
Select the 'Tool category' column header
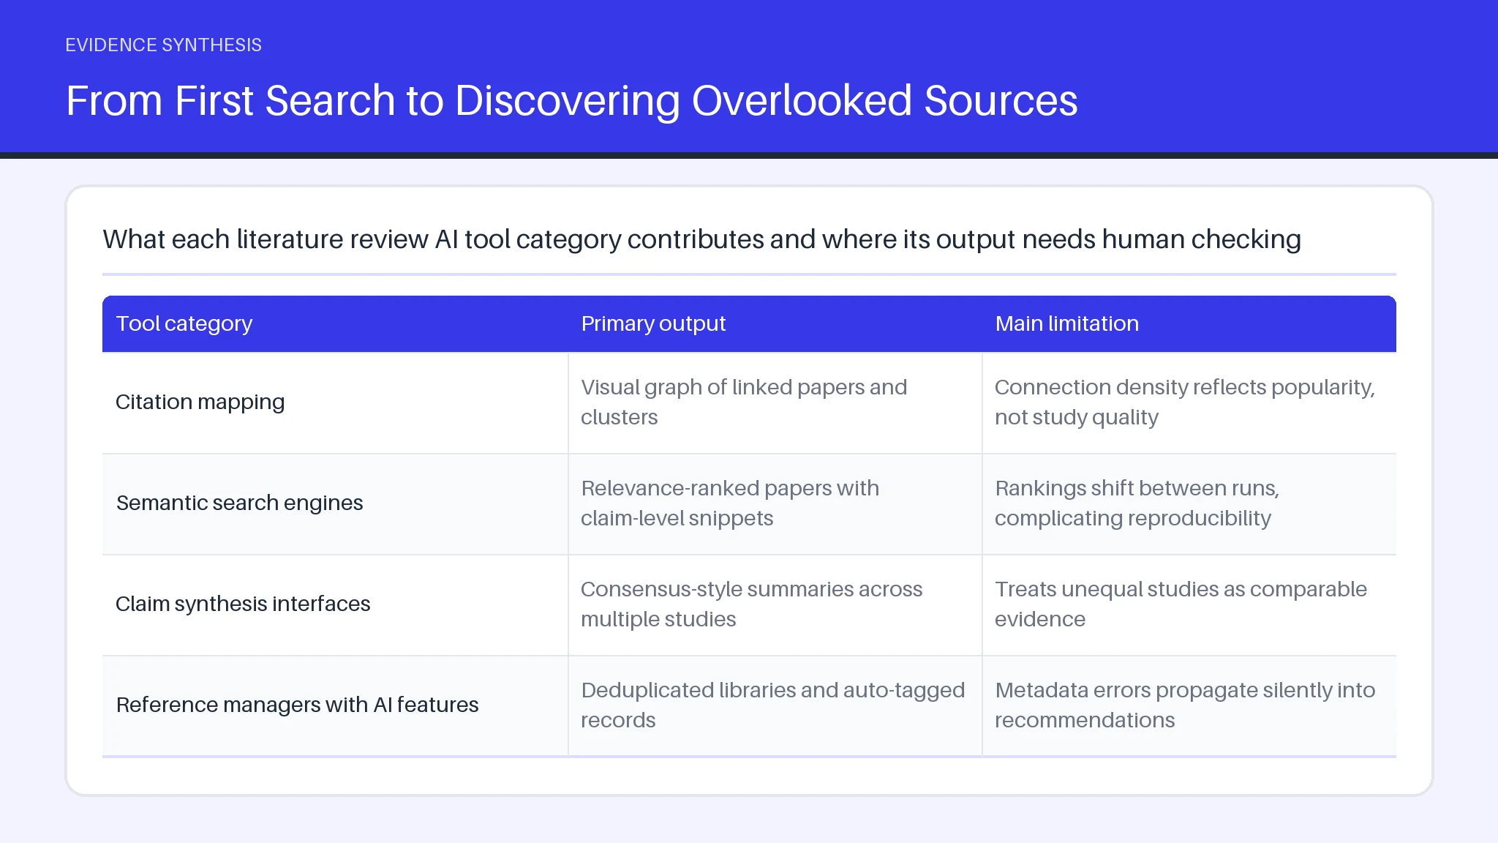pyautogui.click(x=335, y=324)
